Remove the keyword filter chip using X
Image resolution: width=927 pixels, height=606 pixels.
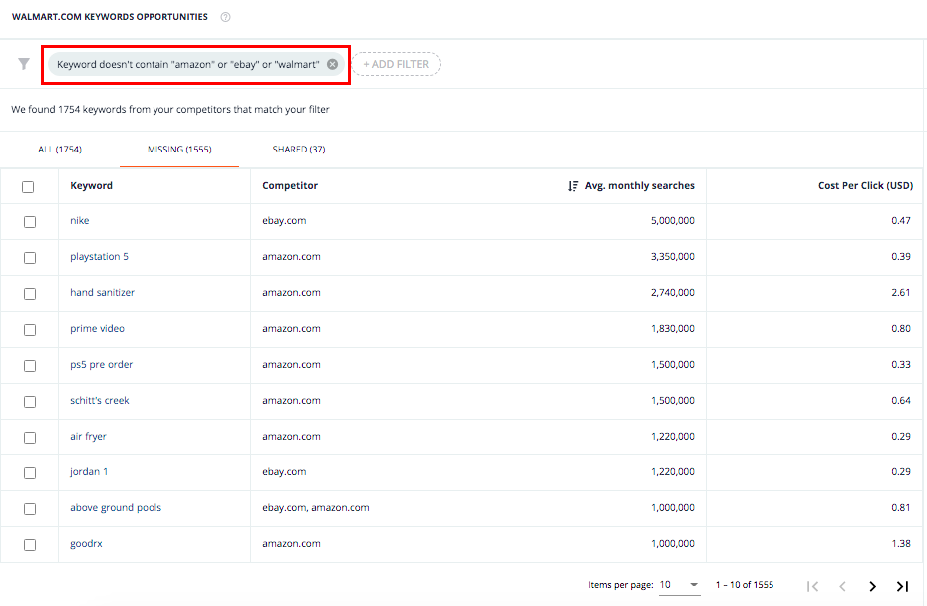332,64
